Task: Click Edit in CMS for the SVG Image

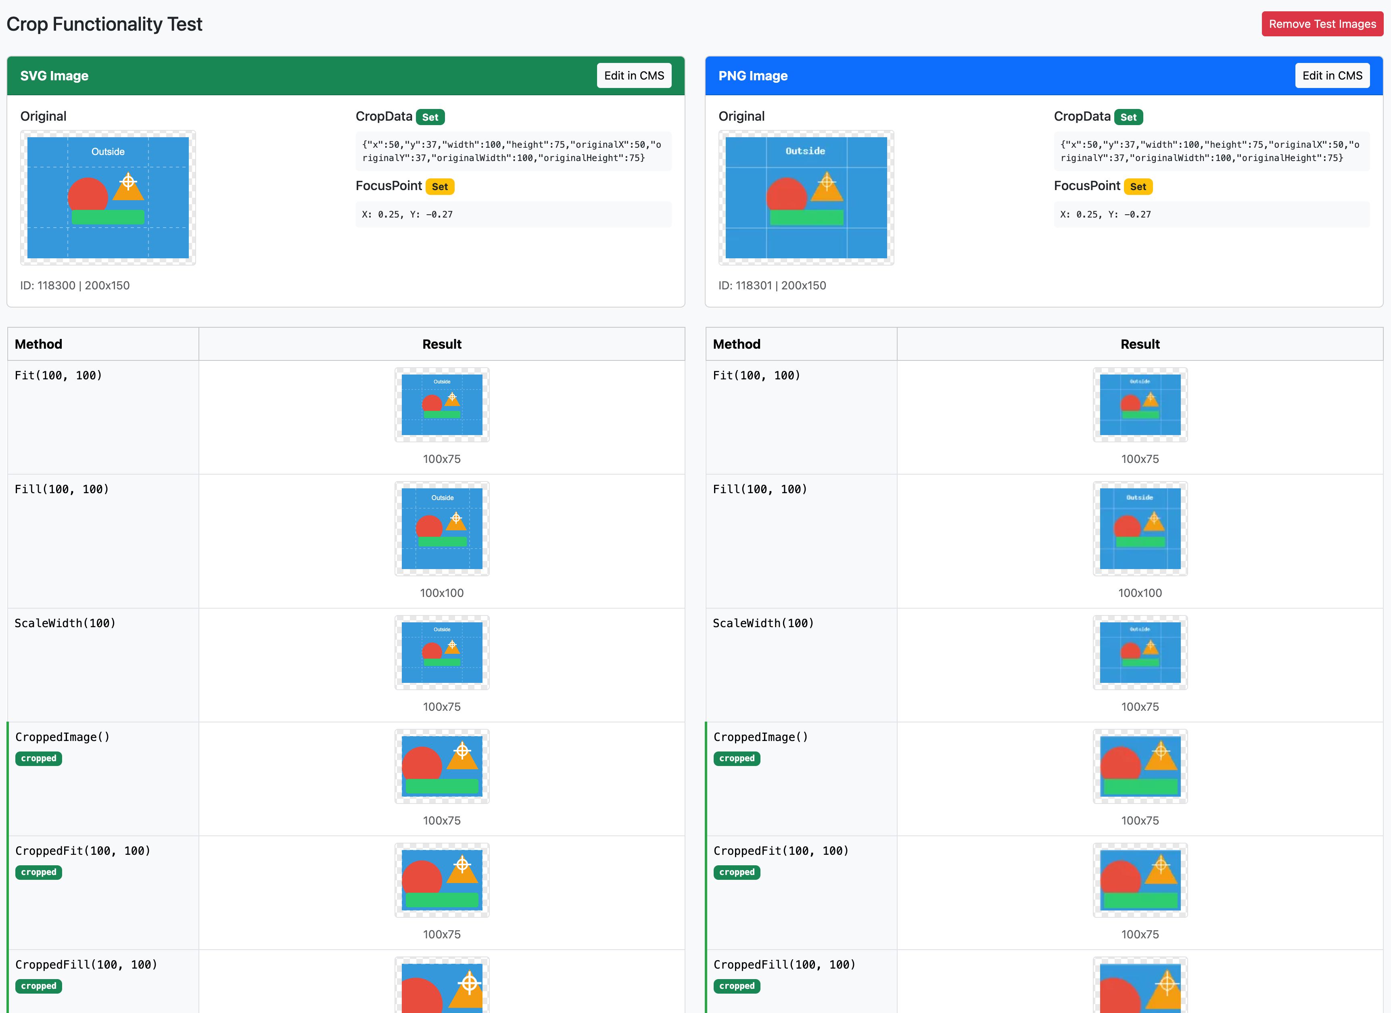Action: coord(634,75)
